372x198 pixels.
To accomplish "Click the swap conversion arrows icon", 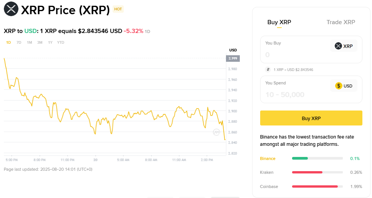I will coord(268,69).
